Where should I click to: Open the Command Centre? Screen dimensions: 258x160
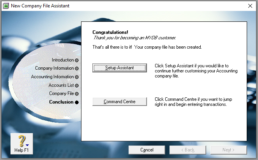click(x=120, y=102)
